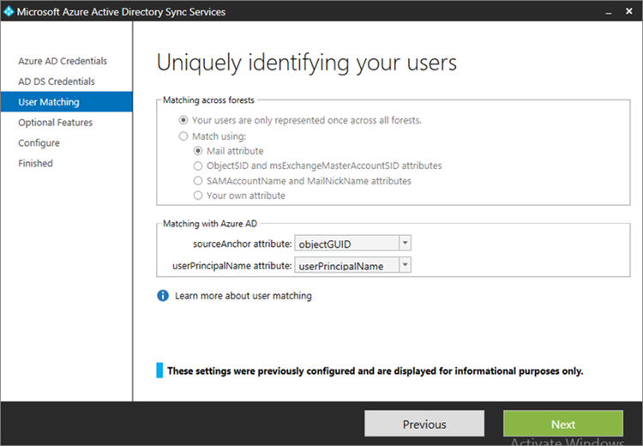
Task: Click the "Matching with Azure AD" group label
Action: coord(210,224)
